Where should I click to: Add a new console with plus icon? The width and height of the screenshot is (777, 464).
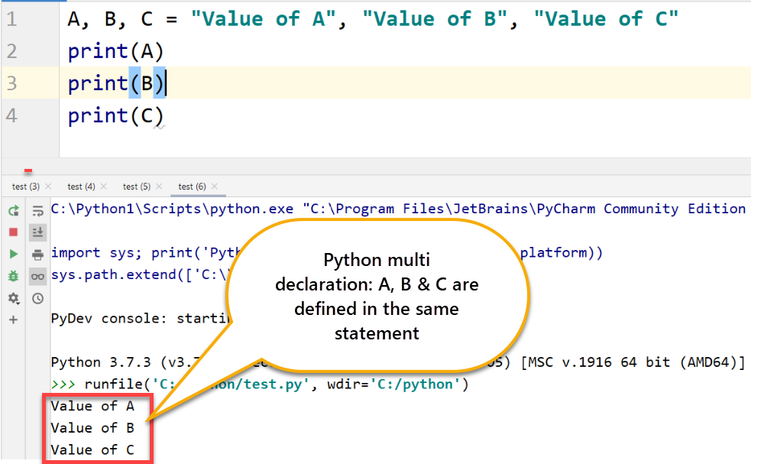(14, 320)
